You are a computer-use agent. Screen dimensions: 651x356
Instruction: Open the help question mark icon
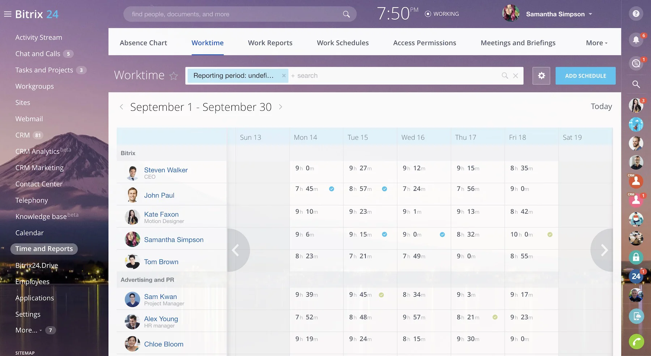click(x=636, y=14)
